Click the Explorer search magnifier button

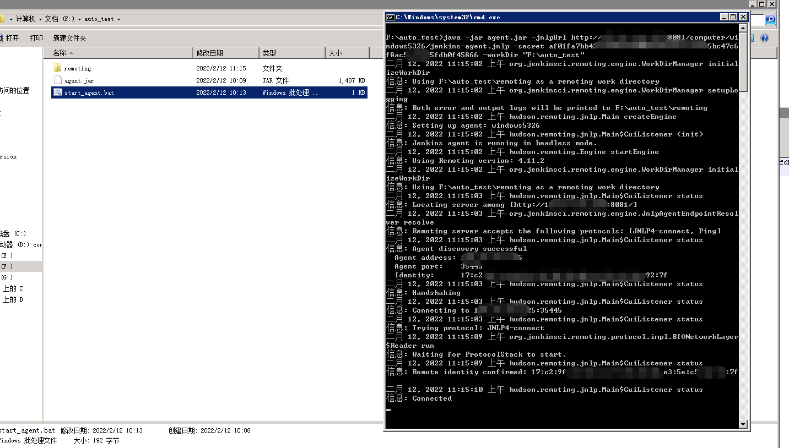770,20
